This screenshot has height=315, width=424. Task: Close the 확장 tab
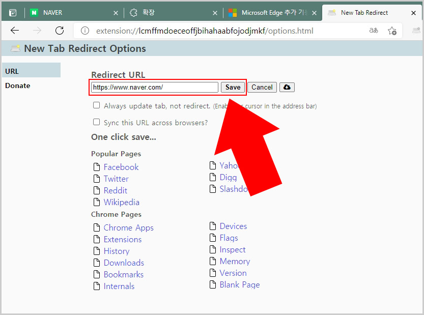(x=215, y=13)
